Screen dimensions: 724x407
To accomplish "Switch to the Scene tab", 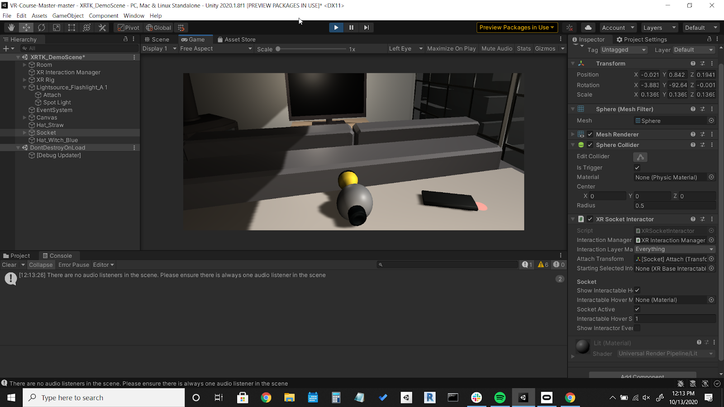I will coord(157,40).
